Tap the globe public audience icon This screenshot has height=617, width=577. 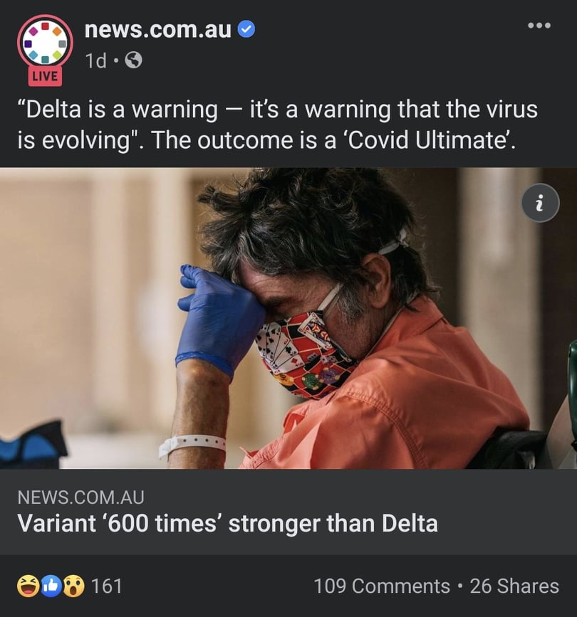click(133, 60)
